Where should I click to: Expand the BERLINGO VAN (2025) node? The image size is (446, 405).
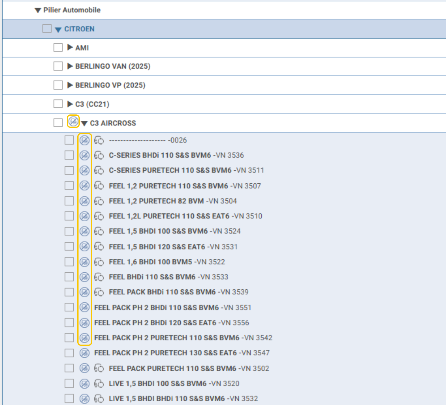tap(70, 66)
